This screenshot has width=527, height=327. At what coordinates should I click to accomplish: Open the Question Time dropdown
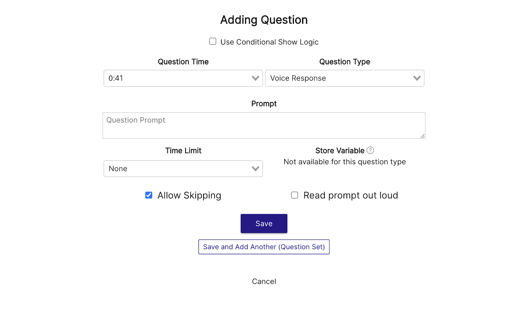183,78
